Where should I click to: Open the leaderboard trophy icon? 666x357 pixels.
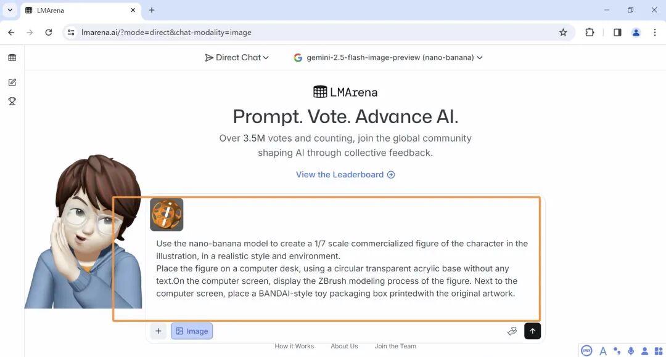tap(12, 101)
